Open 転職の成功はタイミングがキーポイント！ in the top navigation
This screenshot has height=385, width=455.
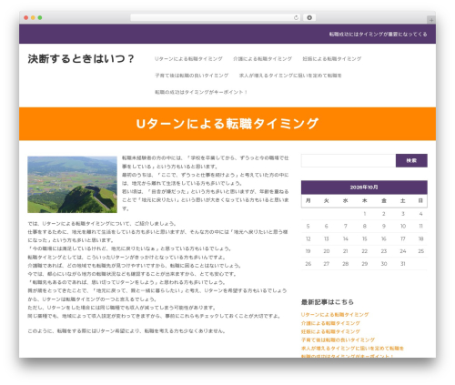click(x=201, y=92)
